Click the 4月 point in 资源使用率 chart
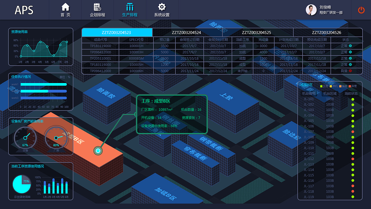 41,42
